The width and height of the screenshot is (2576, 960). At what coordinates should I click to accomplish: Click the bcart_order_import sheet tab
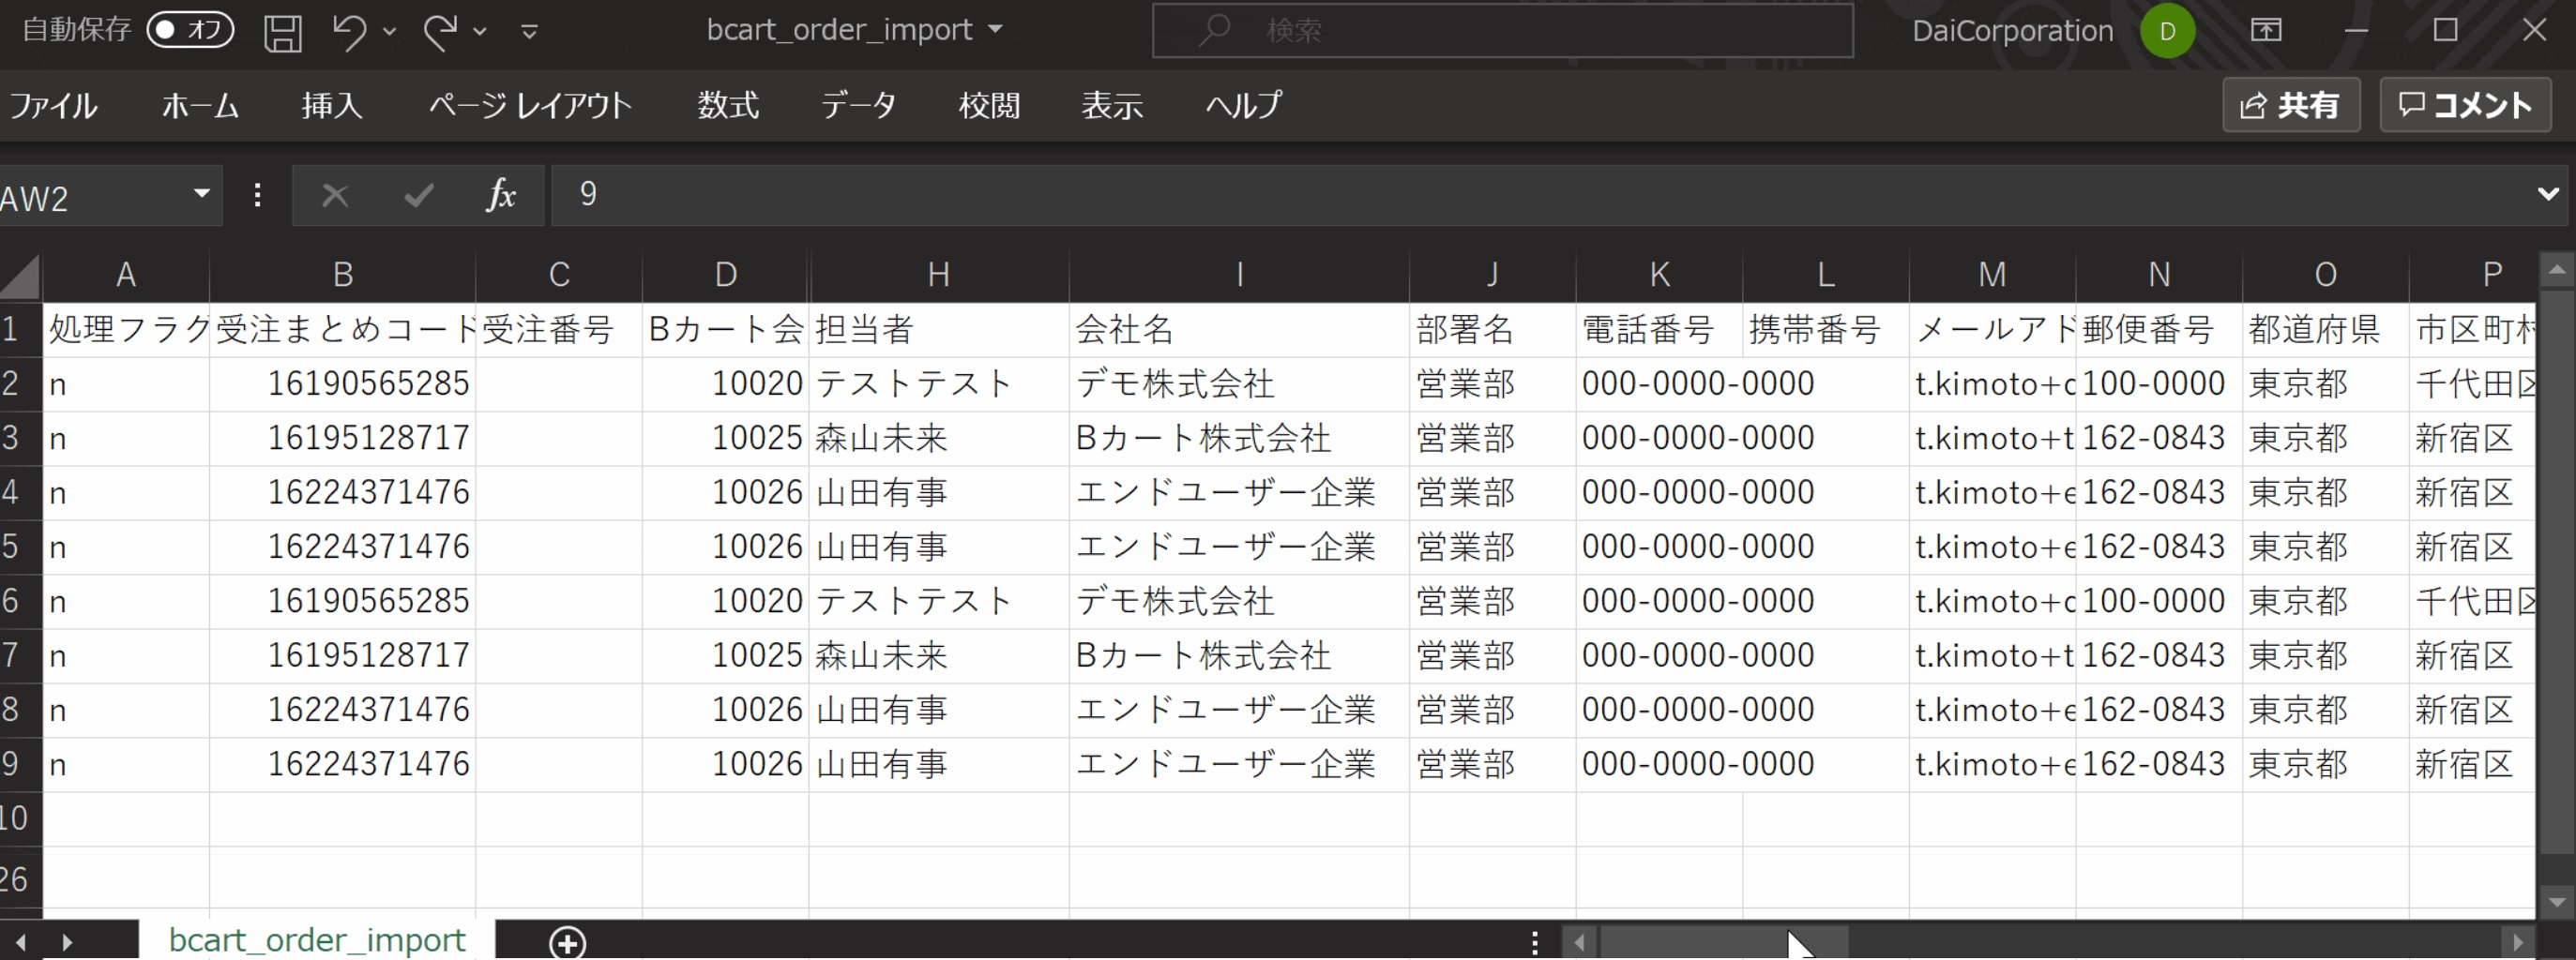pos(317,940)
